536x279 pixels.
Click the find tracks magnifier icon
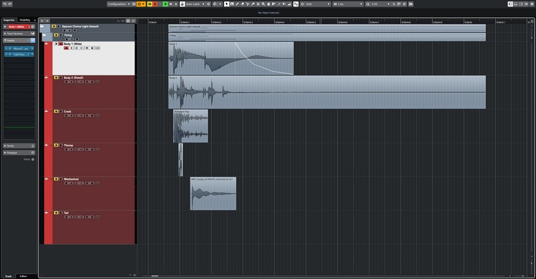[133, 21]
